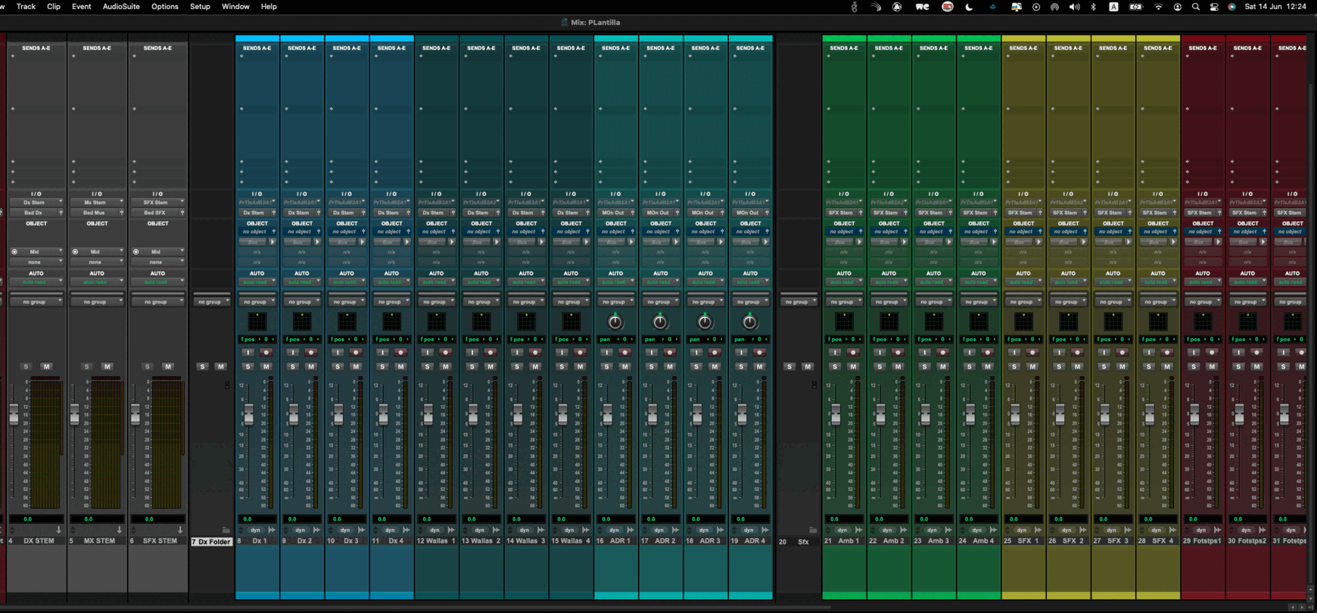Mute the Sfx folder track
This screenshot has width=1317, height=613.
coord(808,366)
